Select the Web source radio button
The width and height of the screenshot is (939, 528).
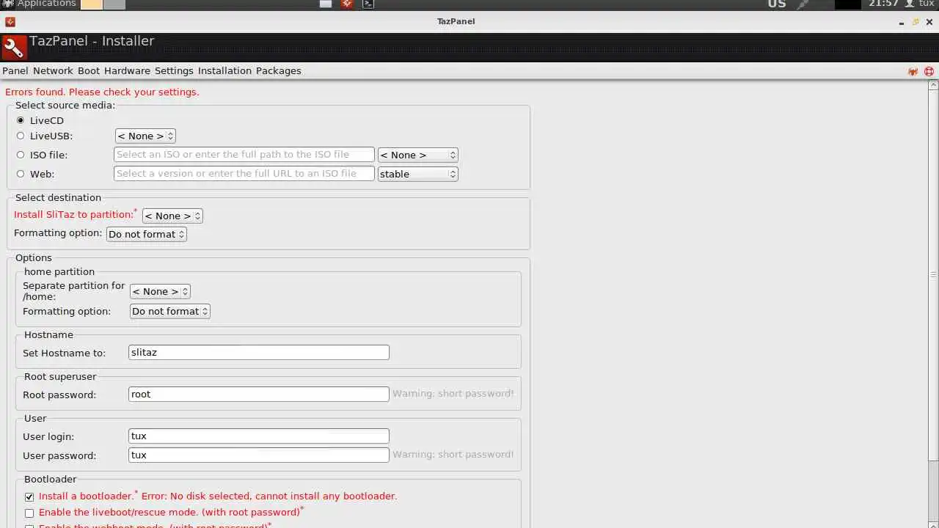point(21,174)
